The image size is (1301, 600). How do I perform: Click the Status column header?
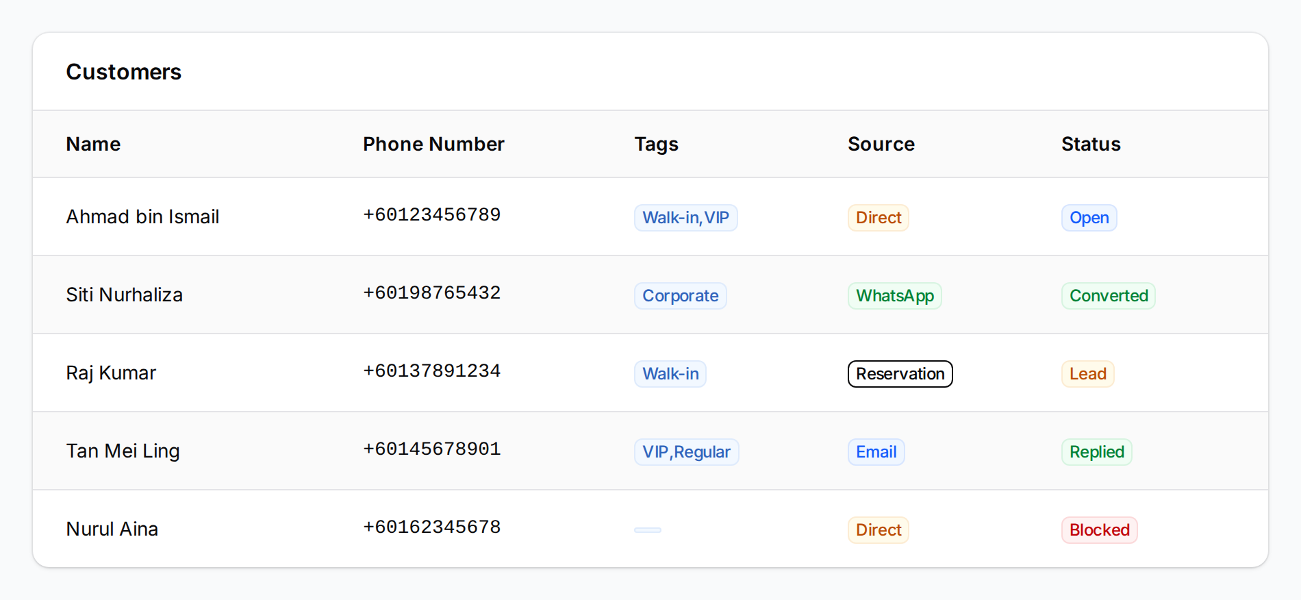[1091, 144]
